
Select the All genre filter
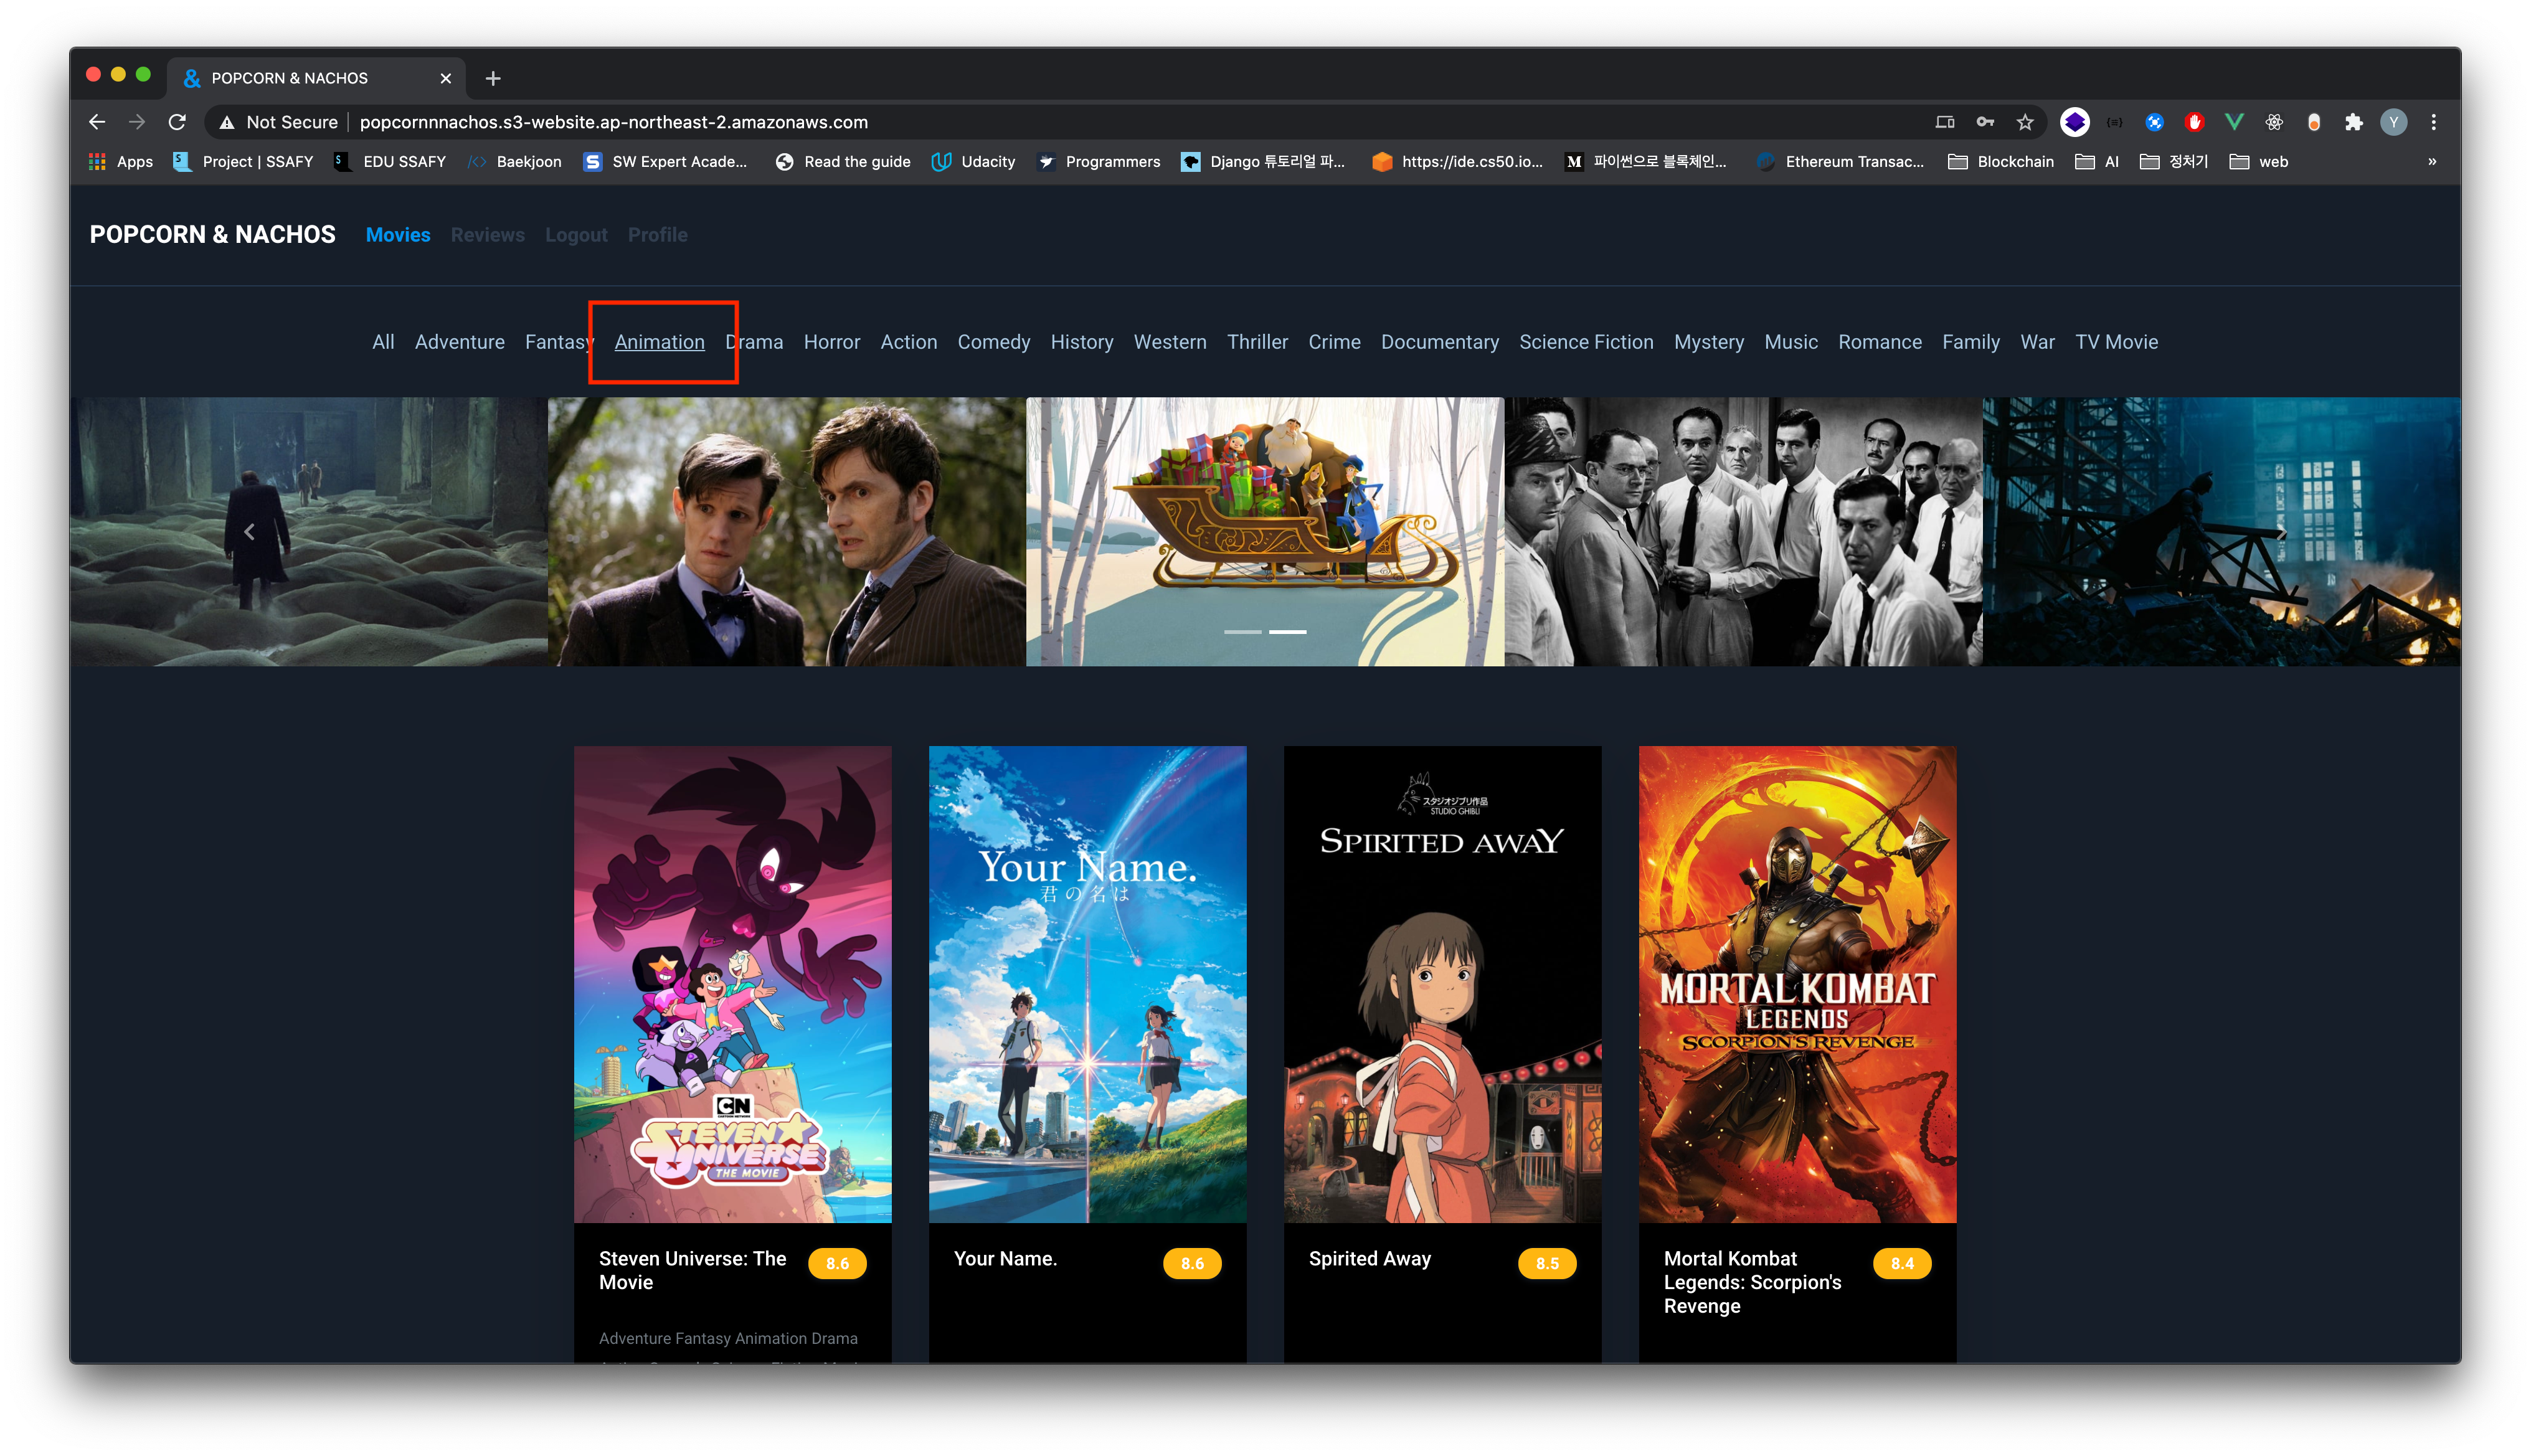pos(383,342)
